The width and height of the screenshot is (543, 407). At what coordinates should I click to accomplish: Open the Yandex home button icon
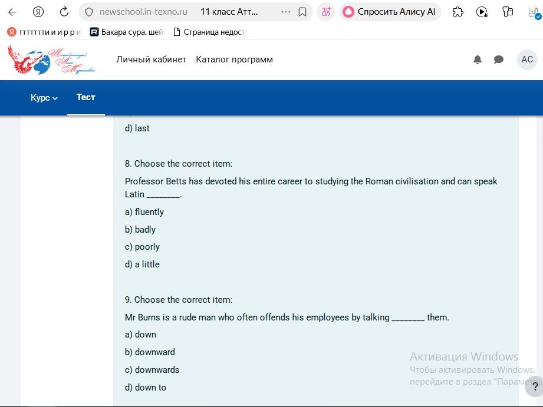pos(38,12)
